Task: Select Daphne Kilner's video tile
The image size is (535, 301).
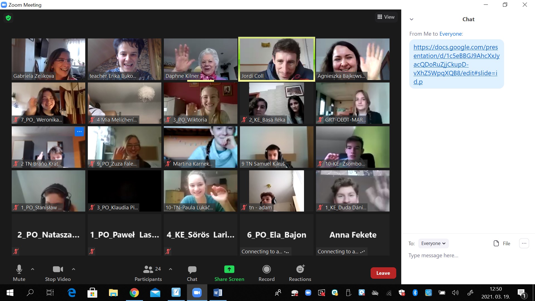Action: pyautogui.click(x=201, y=59)
